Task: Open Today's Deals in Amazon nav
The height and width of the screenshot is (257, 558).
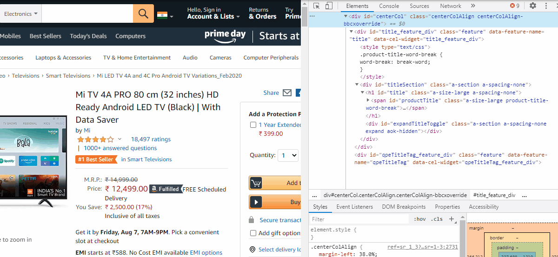Action: coord(88,36)
